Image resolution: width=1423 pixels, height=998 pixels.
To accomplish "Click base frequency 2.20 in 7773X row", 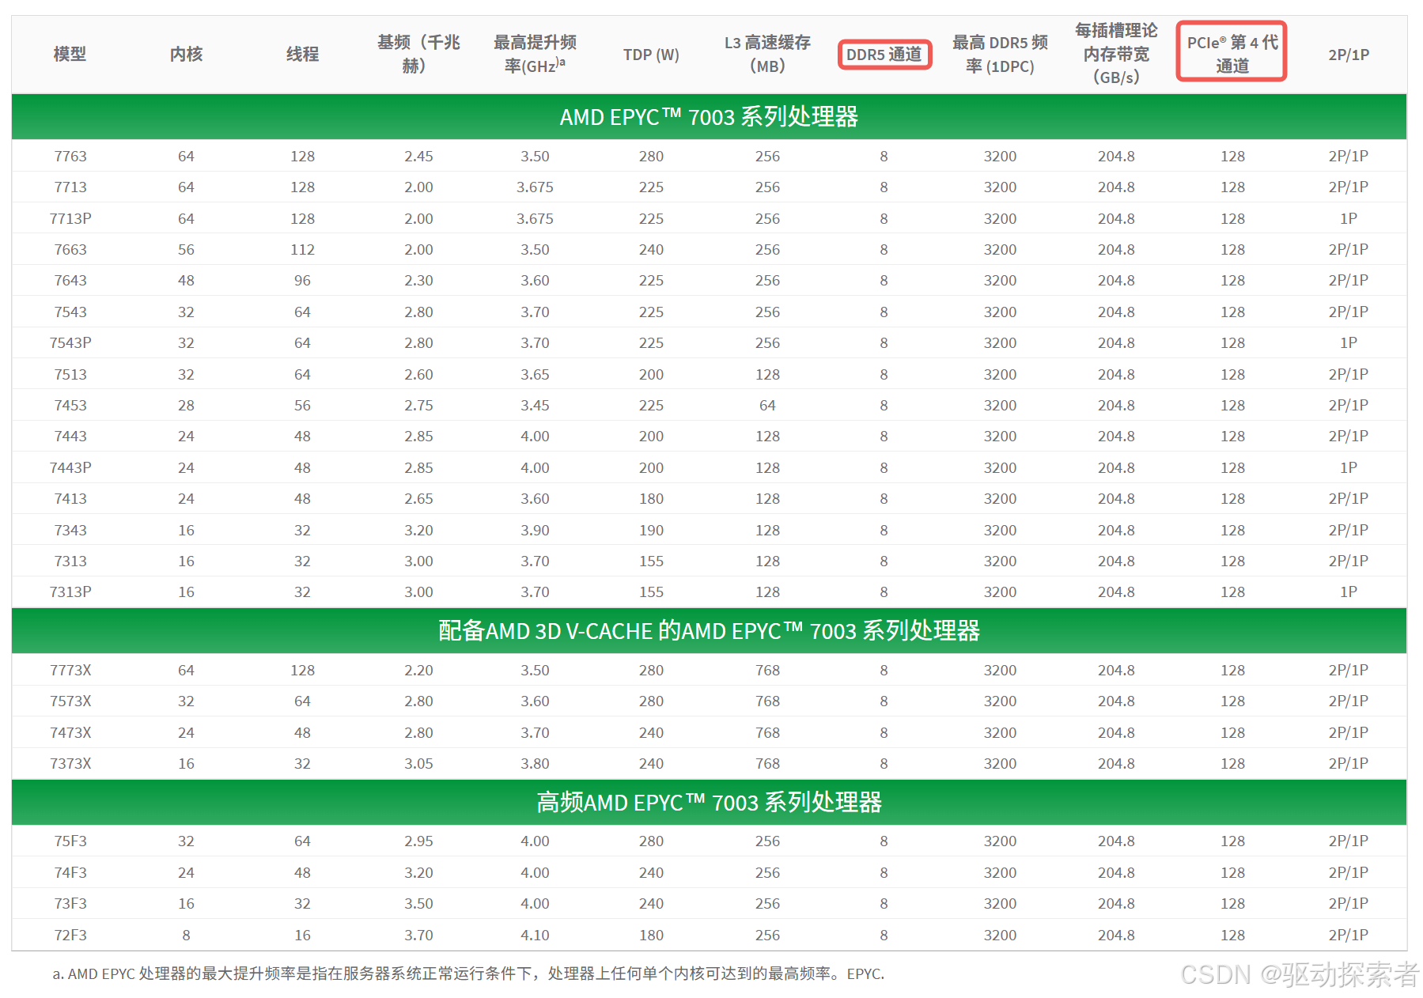I will point(418,671).
